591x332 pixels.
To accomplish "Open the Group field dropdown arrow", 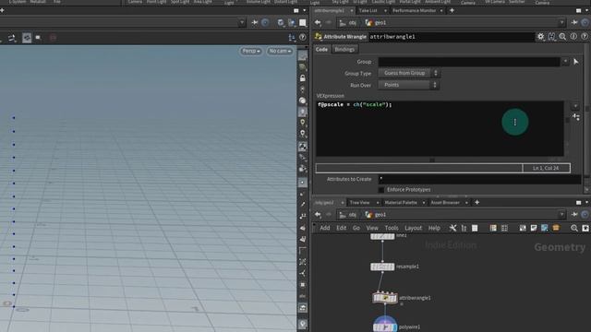I will 565,62.
